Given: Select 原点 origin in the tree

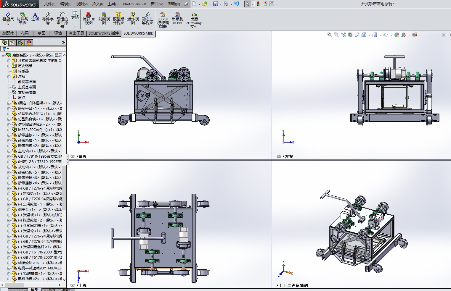Looking at the screenshot, I should coord(21,98).
